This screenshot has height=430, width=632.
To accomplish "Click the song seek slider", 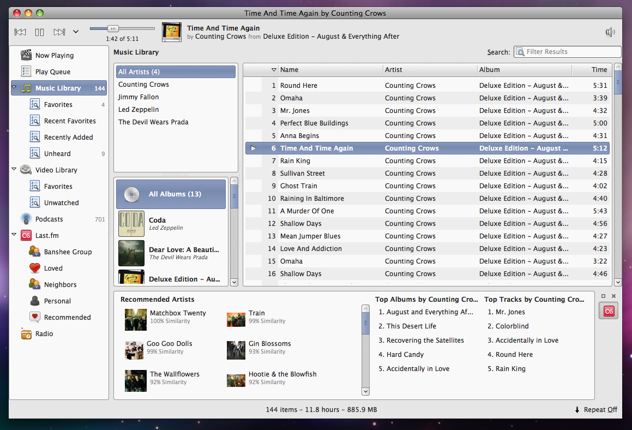I will [x=122, y=28].
